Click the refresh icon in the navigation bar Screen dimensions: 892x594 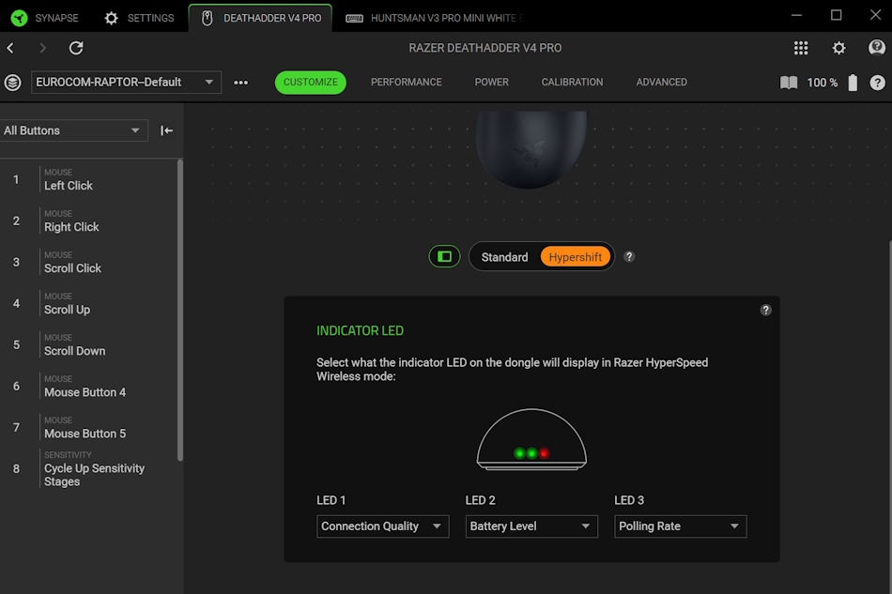point(76,48)
